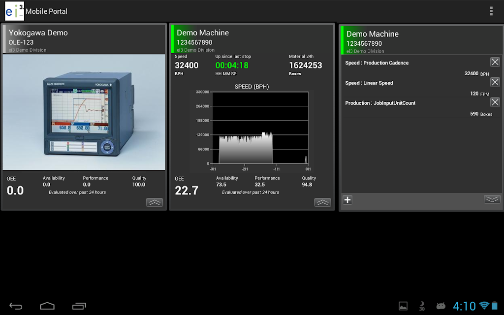504x315 pixels.
Task: Tap the Android home navigation button
Action: tap(47, 306)
